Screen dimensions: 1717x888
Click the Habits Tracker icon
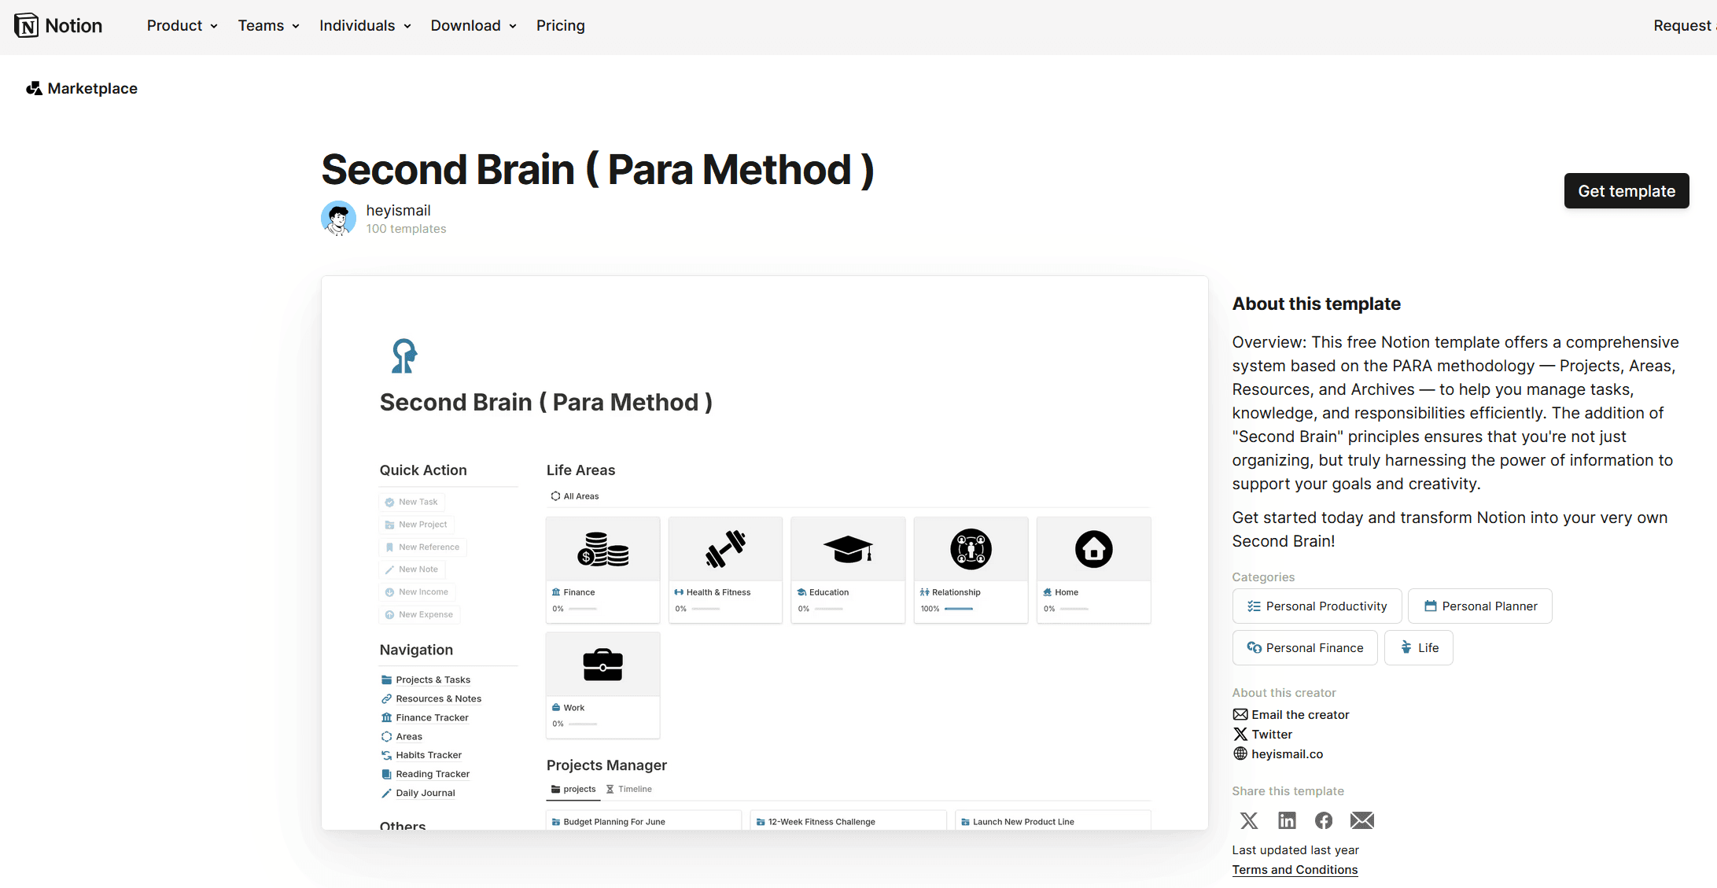[x=386, y=755]
